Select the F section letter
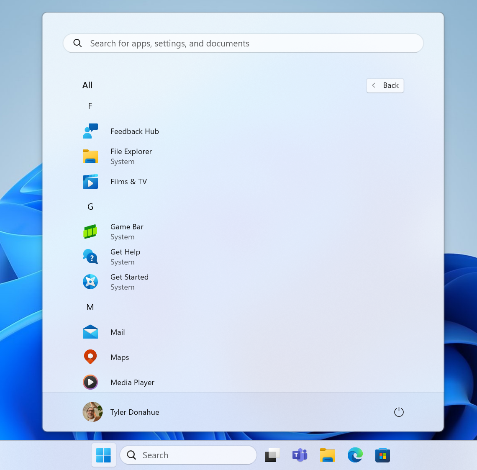Image resolution: width=477 pixels, height=470 pixels. tap(90, 106)
